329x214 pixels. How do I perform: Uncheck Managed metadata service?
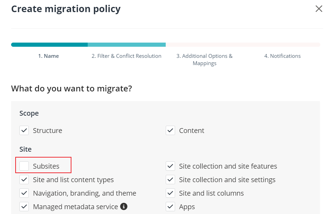24,206
